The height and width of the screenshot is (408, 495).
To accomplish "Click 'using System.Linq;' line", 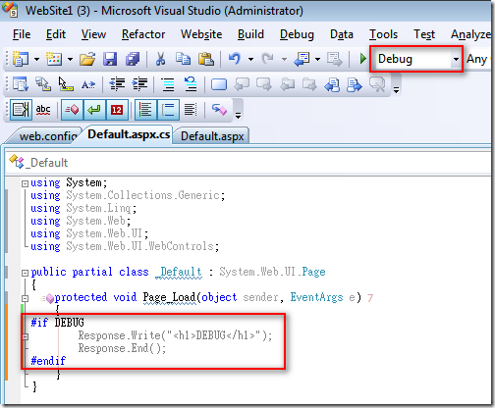I will [x=83, y=208].
